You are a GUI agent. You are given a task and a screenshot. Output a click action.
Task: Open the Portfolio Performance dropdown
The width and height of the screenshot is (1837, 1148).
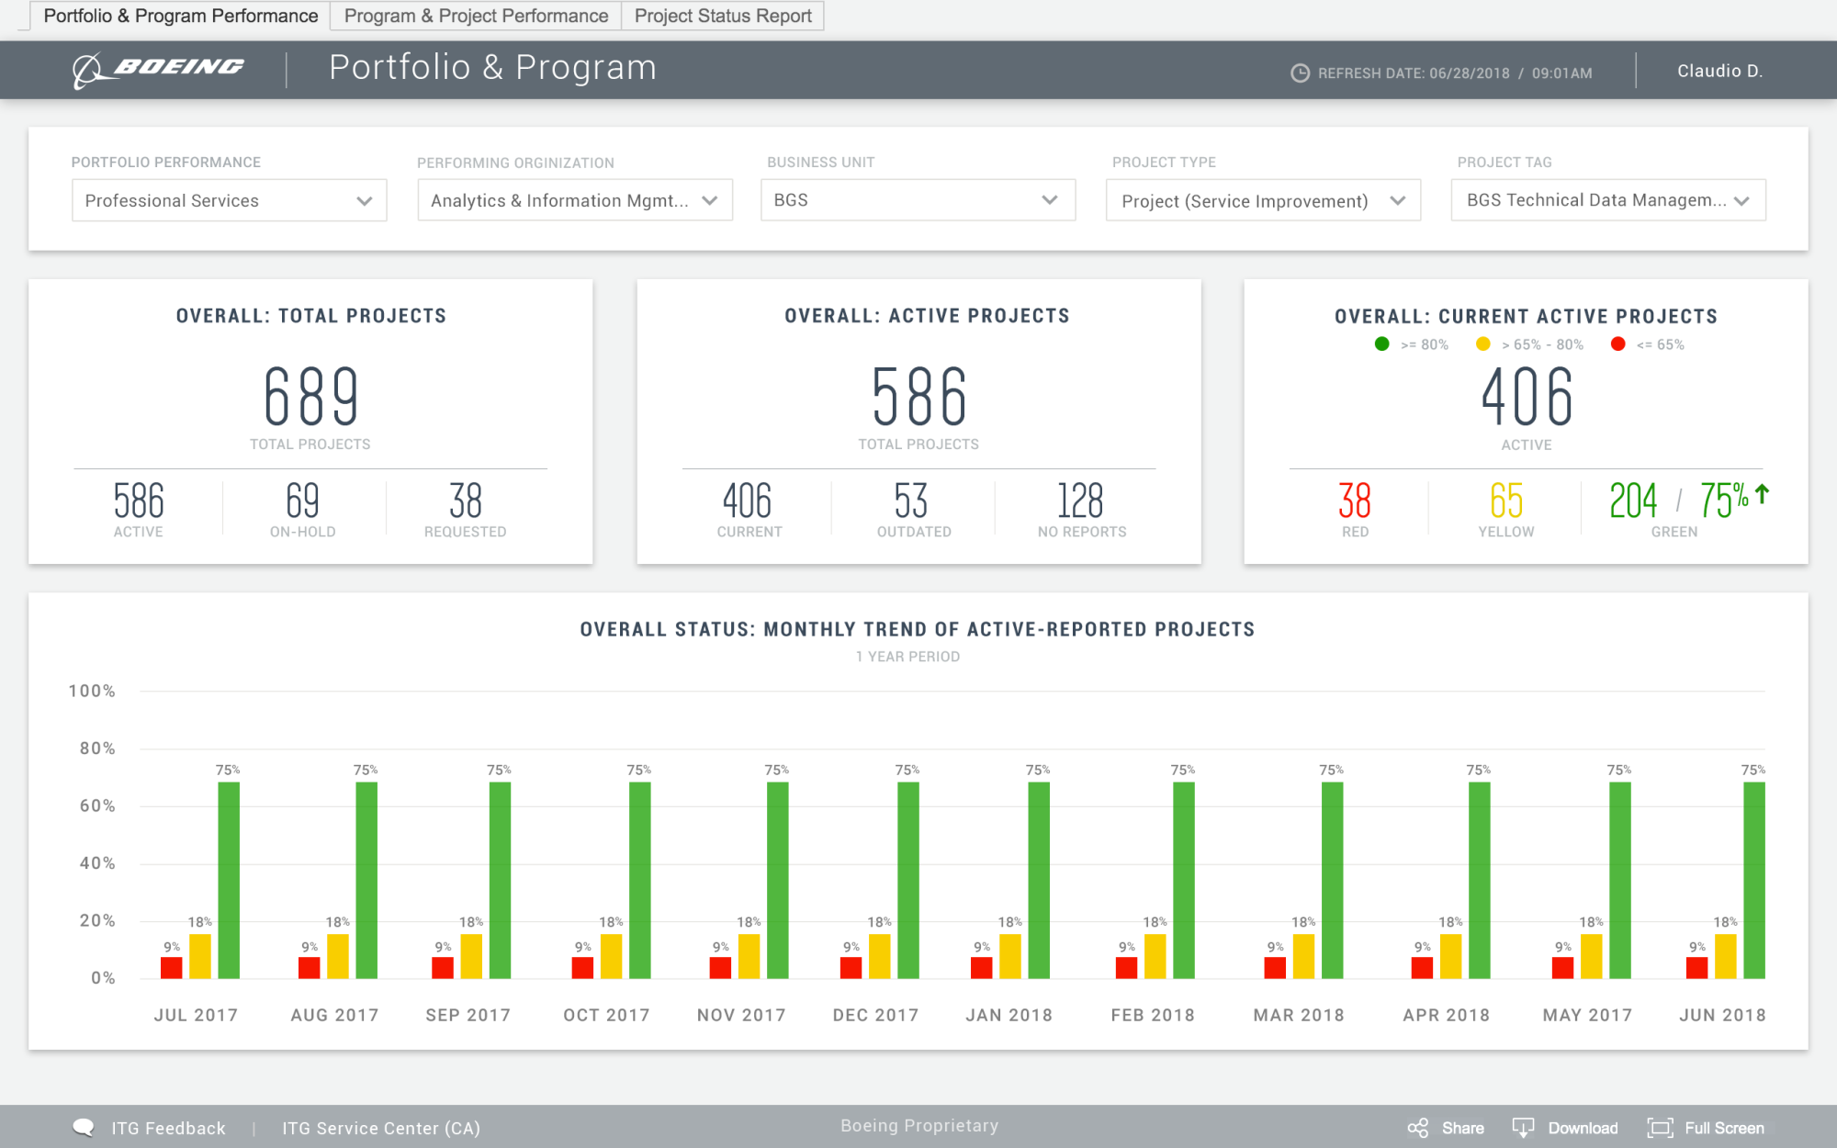[229, 200]
